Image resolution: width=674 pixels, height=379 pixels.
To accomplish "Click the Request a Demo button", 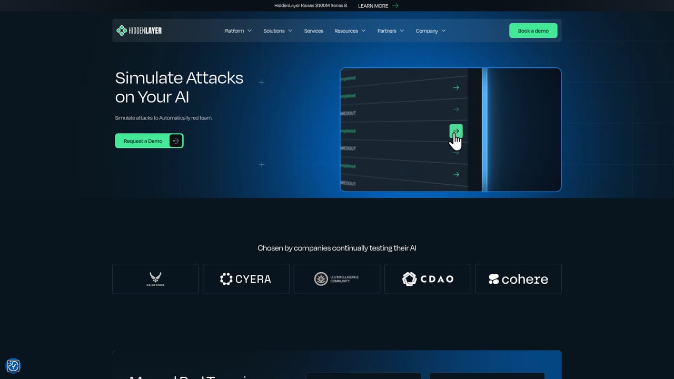I will (x=149, y=141).
